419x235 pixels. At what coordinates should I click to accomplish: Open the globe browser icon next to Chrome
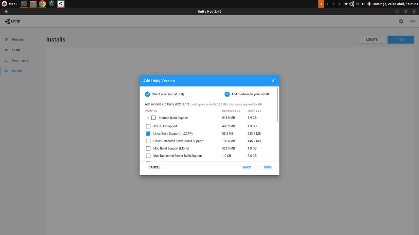tap(51, 4)
